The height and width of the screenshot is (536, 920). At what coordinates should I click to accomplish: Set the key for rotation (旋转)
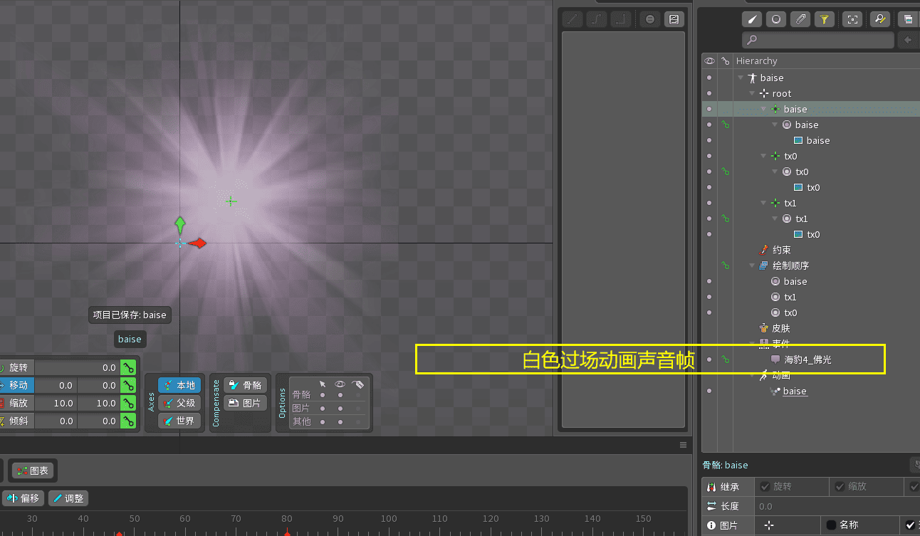tap(128, 368)
